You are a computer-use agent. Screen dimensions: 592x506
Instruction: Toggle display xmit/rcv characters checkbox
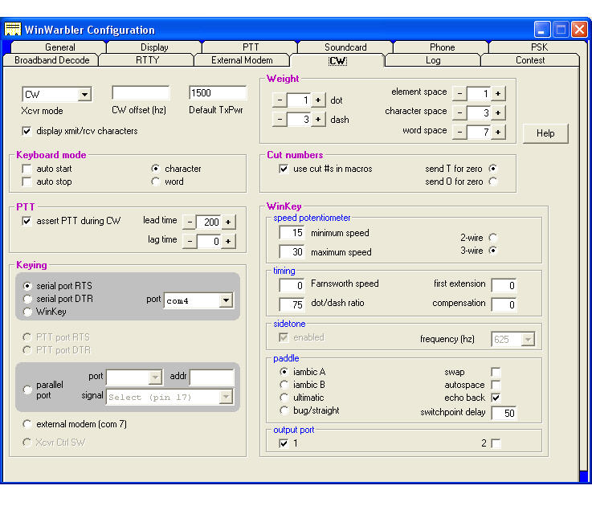[x=27, y=131]
